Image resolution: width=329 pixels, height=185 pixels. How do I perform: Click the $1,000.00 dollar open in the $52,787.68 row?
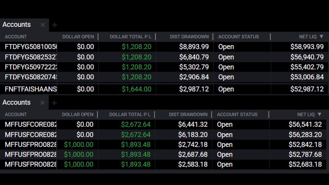click(79, 155)
